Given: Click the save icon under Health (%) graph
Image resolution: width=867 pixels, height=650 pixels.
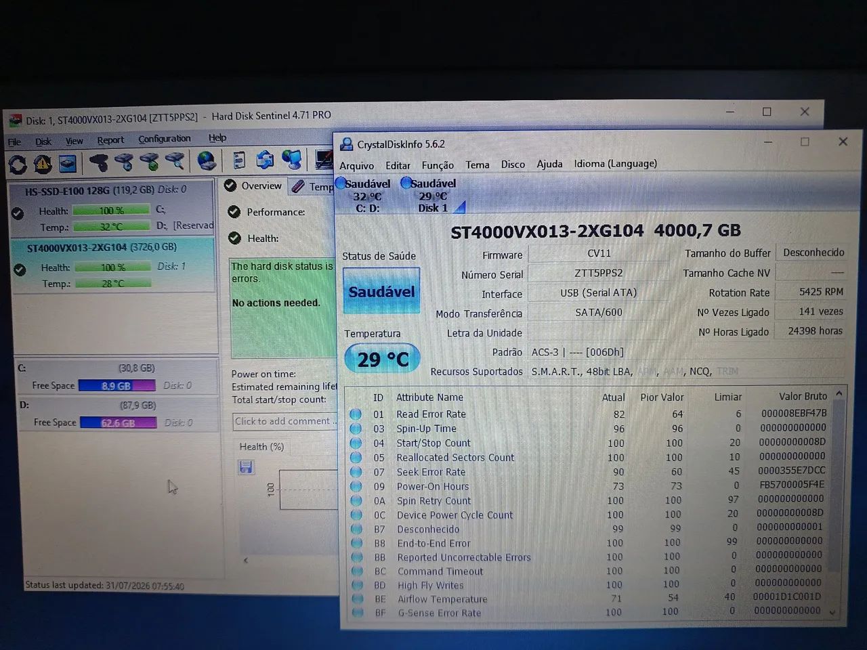Looking at the screenshot, I should point(246,467).
